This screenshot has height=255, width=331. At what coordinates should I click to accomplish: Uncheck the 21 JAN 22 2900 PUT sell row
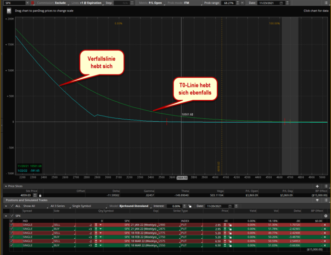pos(11,223)
